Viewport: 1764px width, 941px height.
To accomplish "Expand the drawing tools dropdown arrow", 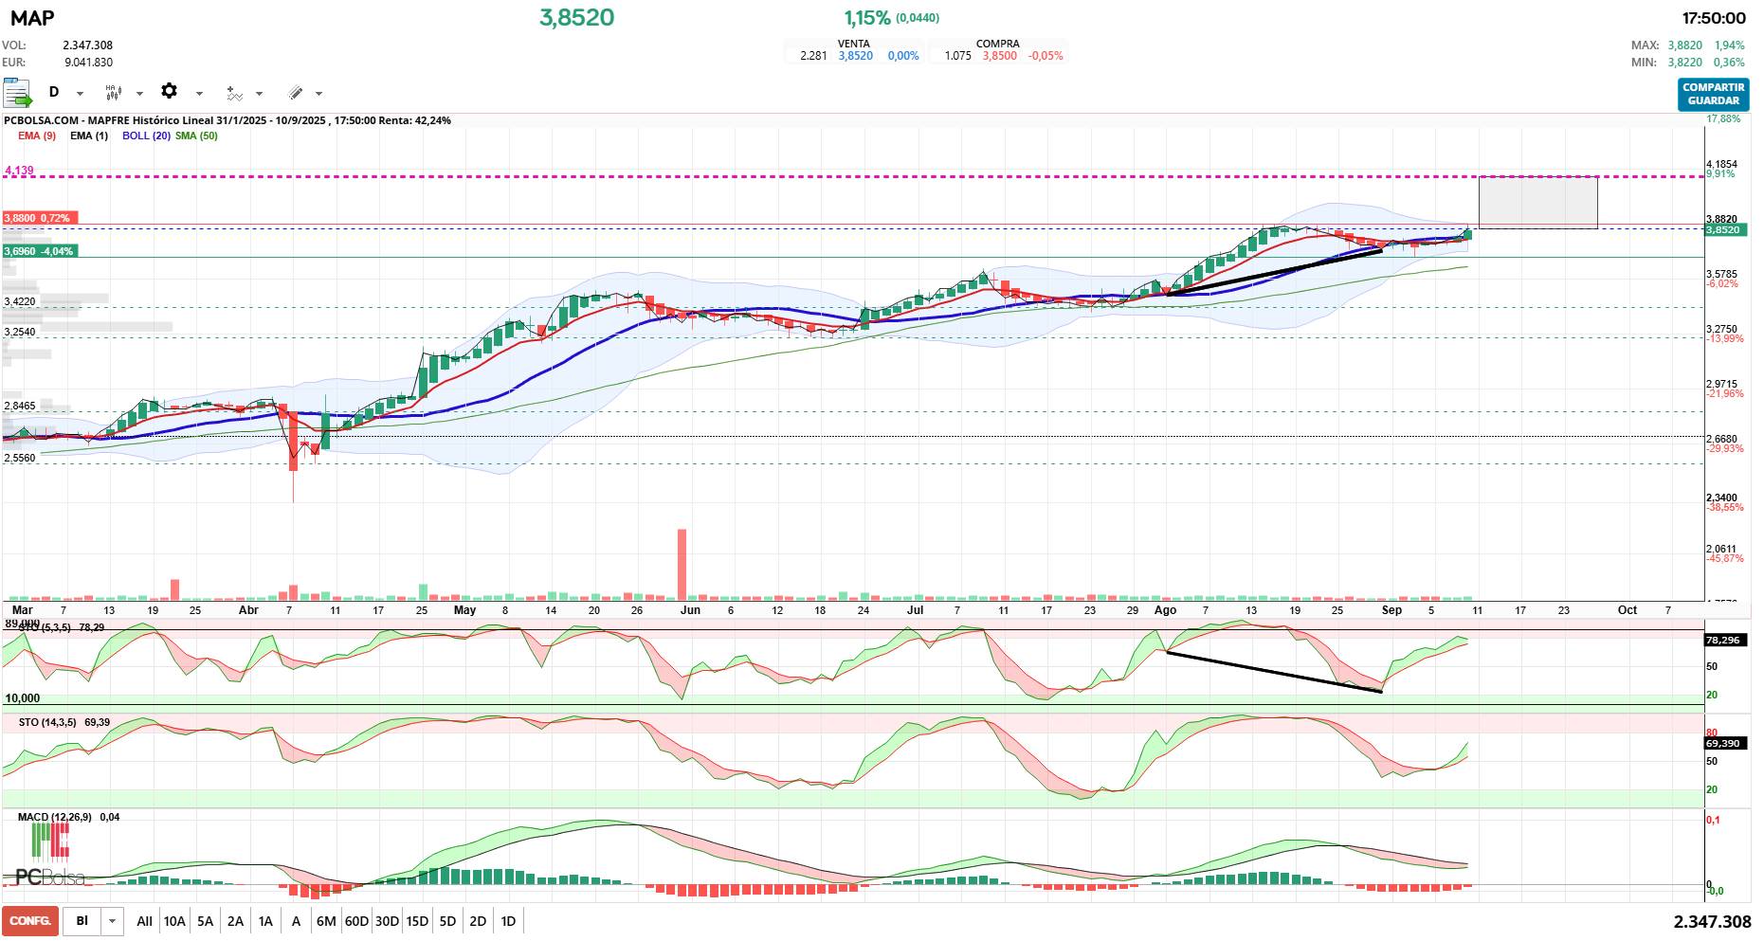I will (x=318, y=93).
